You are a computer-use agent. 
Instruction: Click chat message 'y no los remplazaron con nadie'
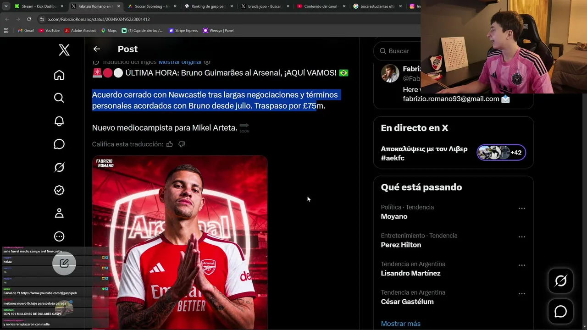pyautogui.click(x=27, y=324)
